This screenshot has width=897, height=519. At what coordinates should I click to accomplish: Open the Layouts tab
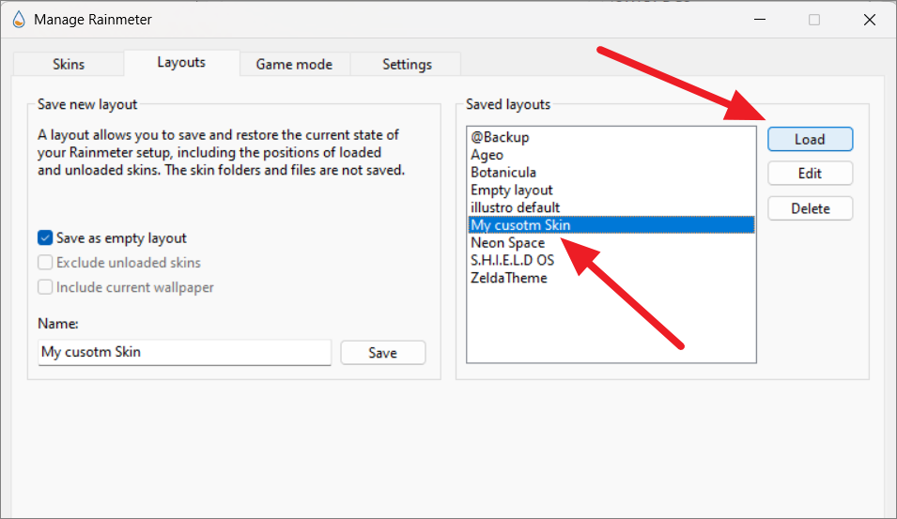pos(181,62)
